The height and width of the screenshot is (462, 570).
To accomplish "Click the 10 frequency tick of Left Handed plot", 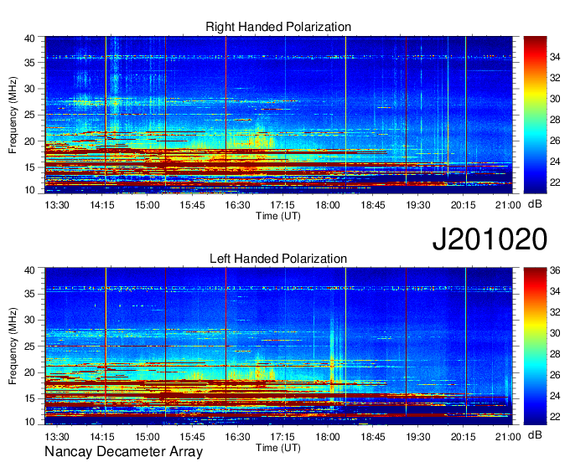I will [29, 422].
